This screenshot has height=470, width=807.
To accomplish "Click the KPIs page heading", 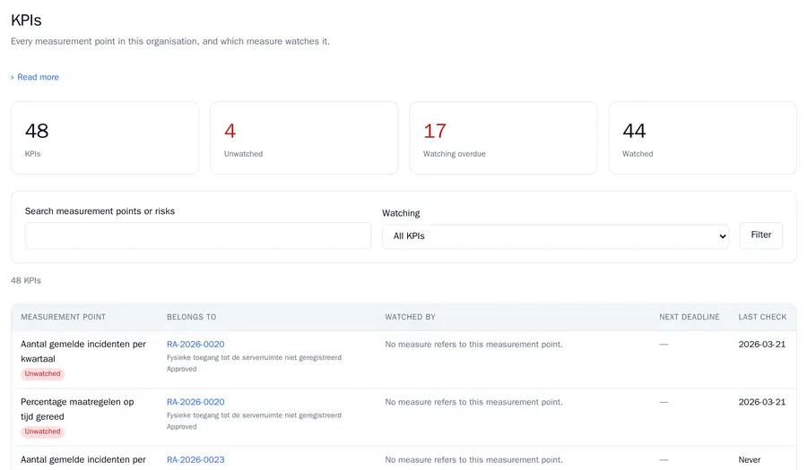I will [26, 20].
